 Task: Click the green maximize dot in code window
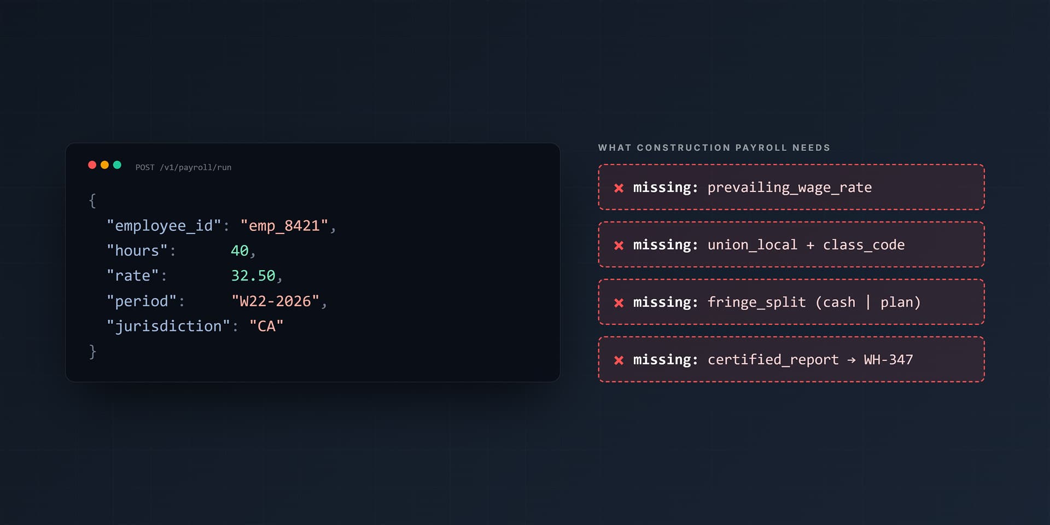[117, 165]
